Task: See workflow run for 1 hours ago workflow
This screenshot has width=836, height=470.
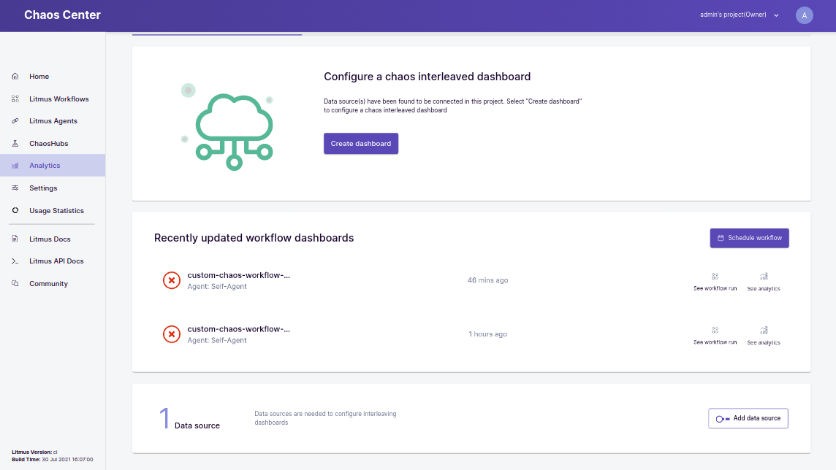Action: point(715,335)
